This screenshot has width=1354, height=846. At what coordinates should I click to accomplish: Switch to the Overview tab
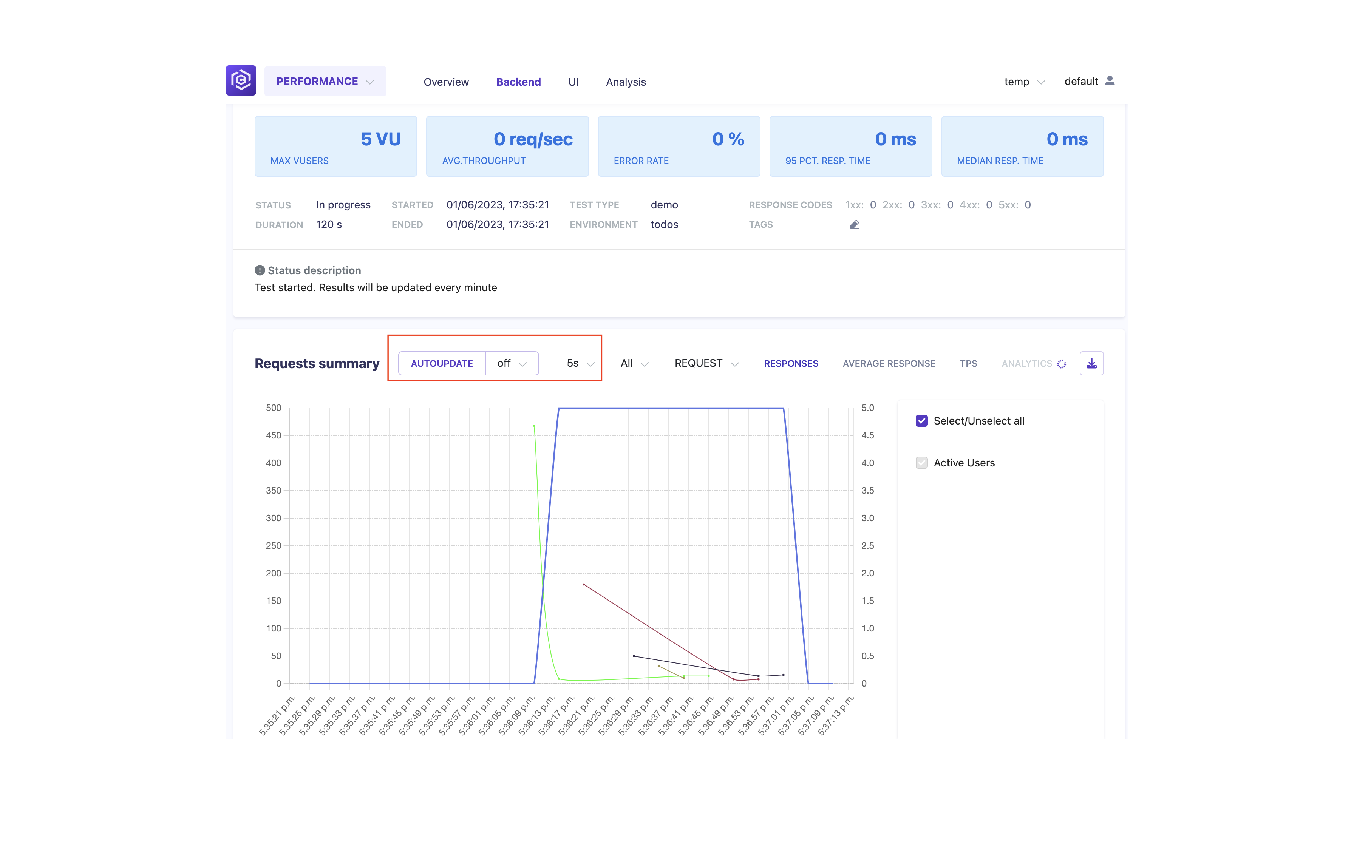click(x=446, y=82)
